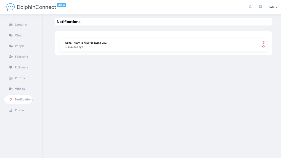Click the Videos camera icon in sidebar
This screenshot has height=158, width=281.
point(11,89)
